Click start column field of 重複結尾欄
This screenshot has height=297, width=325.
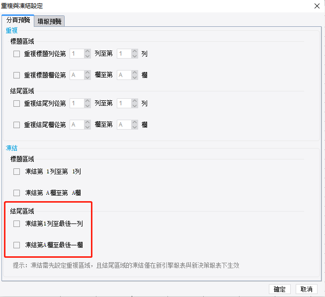click(77, 125)
